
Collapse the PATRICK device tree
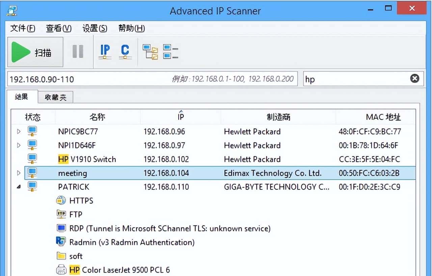[x=19, y=187]
